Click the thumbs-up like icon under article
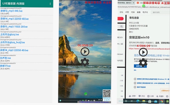The image size is (170, 105). (130, 96)
